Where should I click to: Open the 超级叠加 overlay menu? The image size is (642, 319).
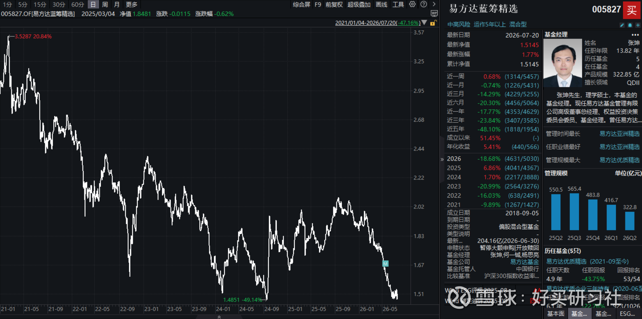[x=359, y=5]
